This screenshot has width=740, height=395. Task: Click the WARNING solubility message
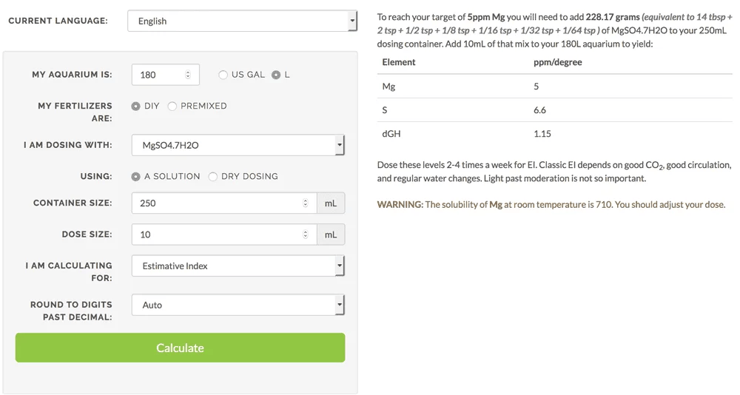click(551, 205)
